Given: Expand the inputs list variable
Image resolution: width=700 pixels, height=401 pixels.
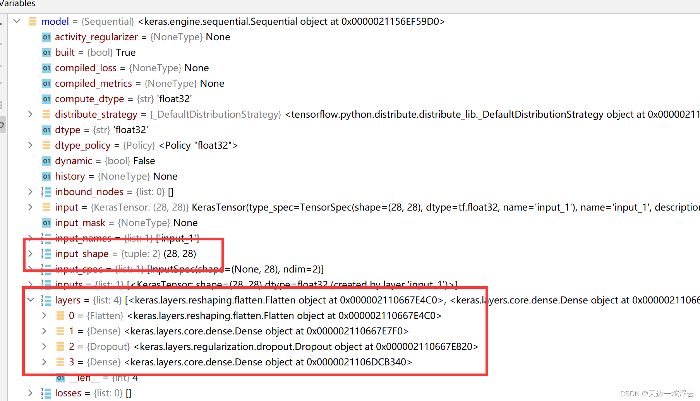Looking at the screenshot, I should point(30,284).
